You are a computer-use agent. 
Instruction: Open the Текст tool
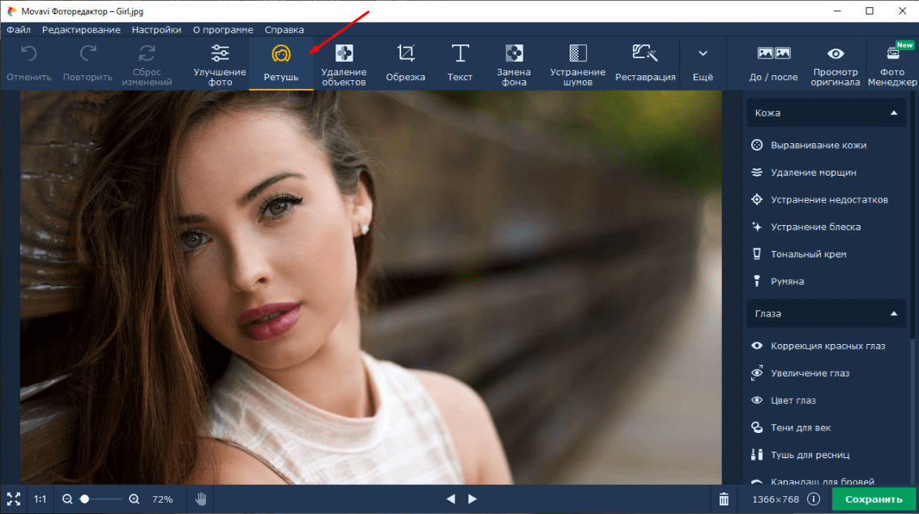point(459,64)
